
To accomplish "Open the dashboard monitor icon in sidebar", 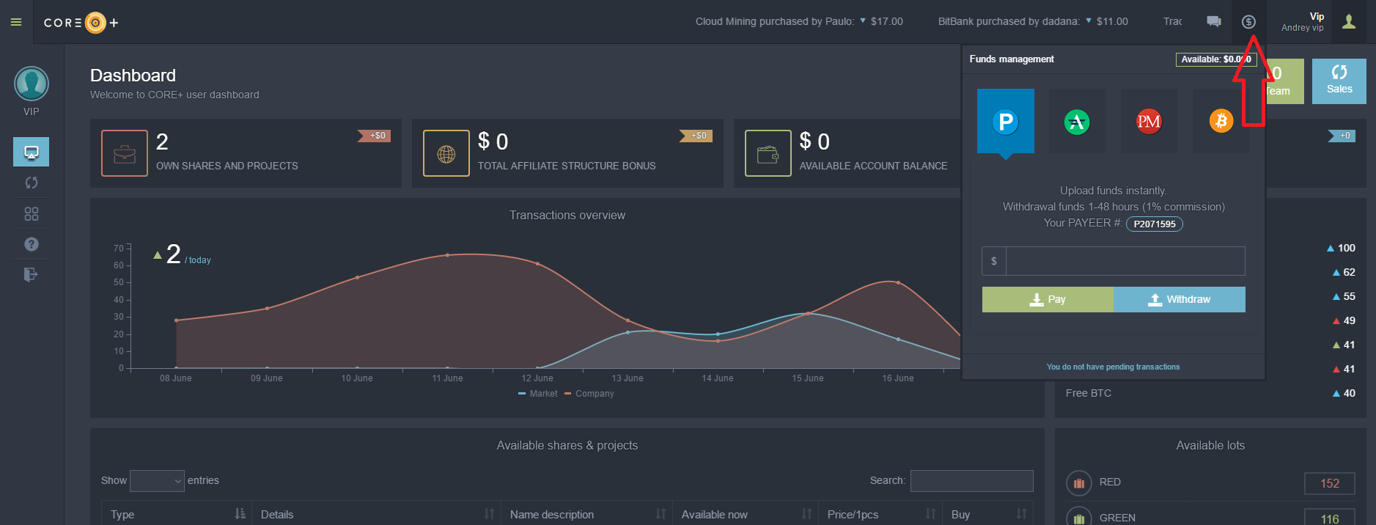I will 31,152.
